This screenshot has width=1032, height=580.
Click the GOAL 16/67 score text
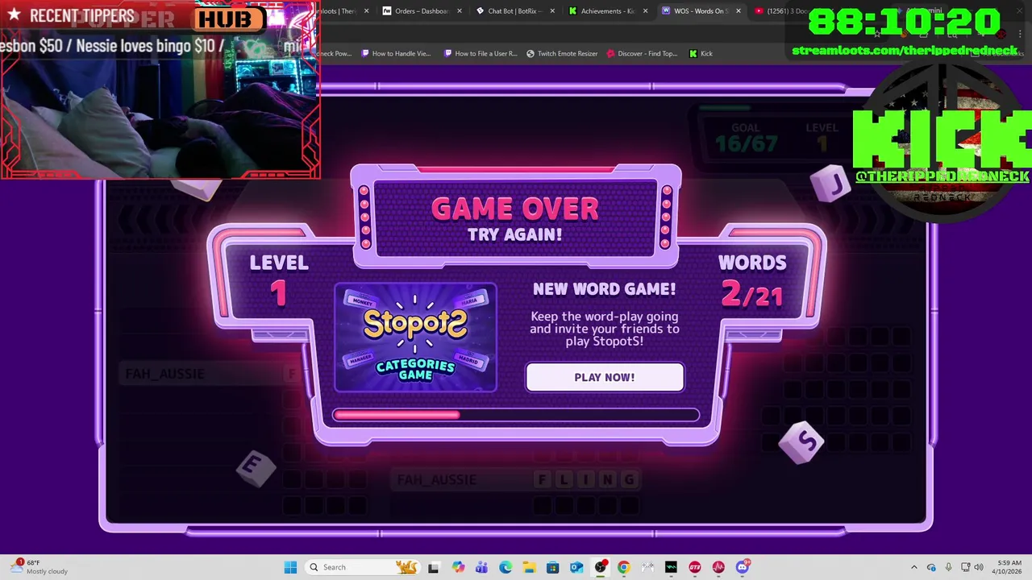pyautogui.click(x=746, y=139)
